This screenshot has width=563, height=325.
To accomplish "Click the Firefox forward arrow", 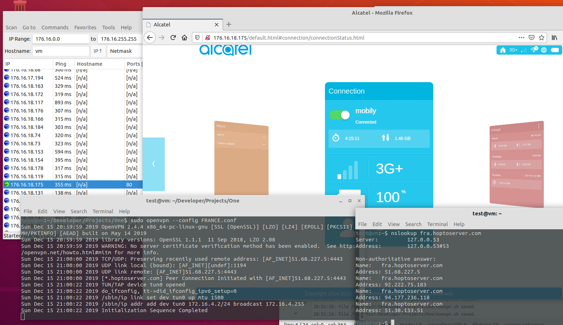I will [x=162, y=37].
